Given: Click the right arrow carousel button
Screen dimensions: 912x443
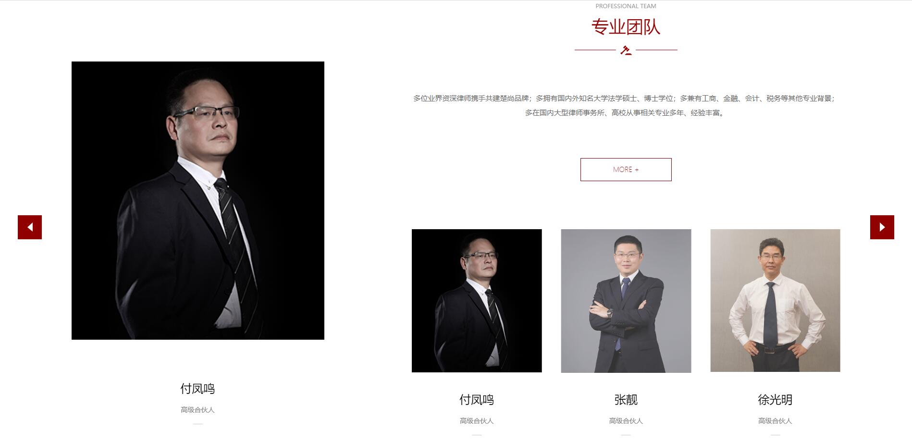Looking at the screenshot, I should point(882,227).
